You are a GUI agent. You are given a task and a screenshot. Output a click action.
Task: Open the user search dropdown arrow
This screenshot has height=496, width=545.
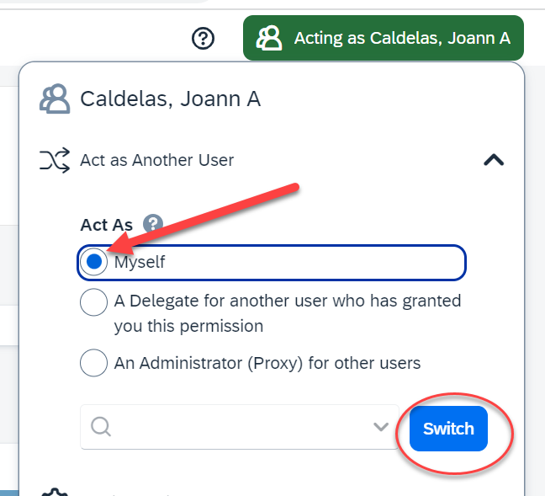(x=380, y=427)
